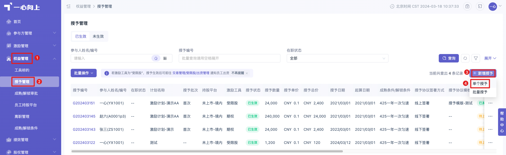This screenshot has width=506, height=155.
Task: Switch to the 已生效 tab
Action: [81, 36]
